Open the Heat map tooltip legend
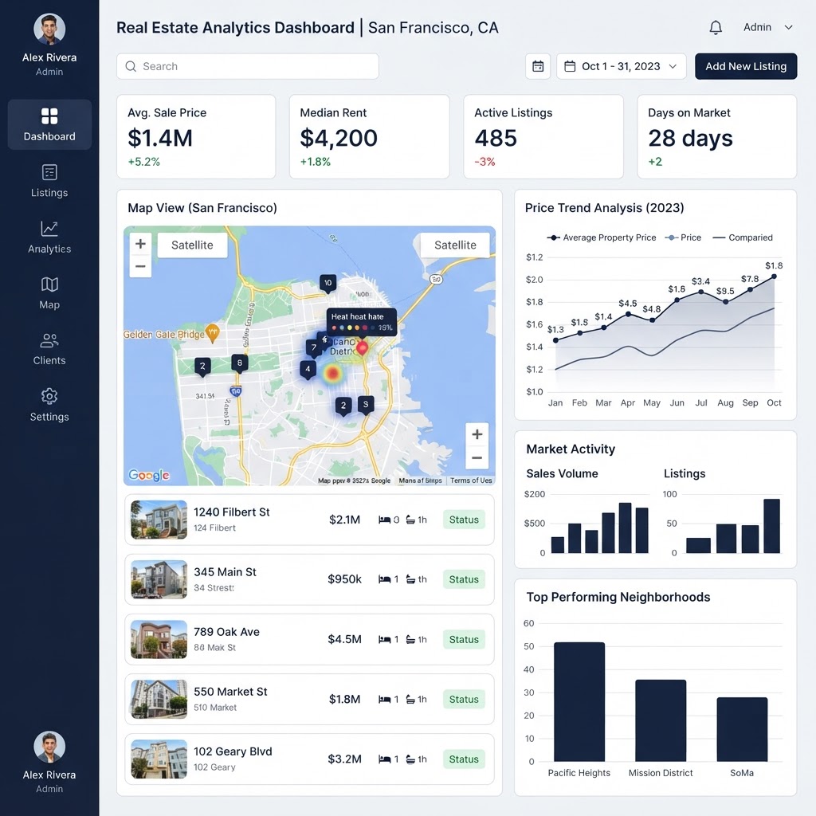Viewport: 816px width, 816px height. [x=362, y=322]
